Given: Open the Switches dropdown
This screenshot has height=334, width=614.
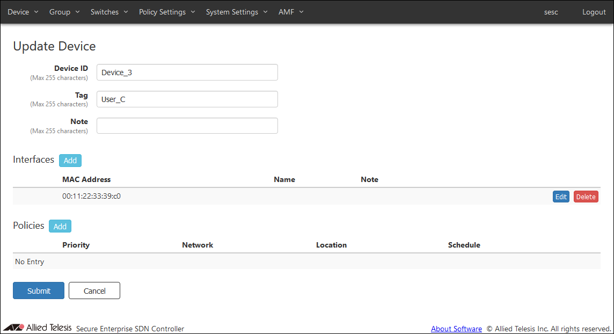Looking at the screenshot, I should pyautogui.click(x=109, y=12).
